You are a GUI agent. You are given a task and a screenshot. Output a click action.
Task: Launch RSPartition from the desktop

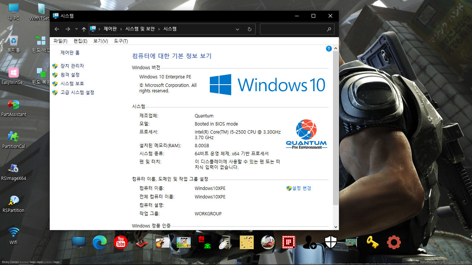(x=14, y=204)
